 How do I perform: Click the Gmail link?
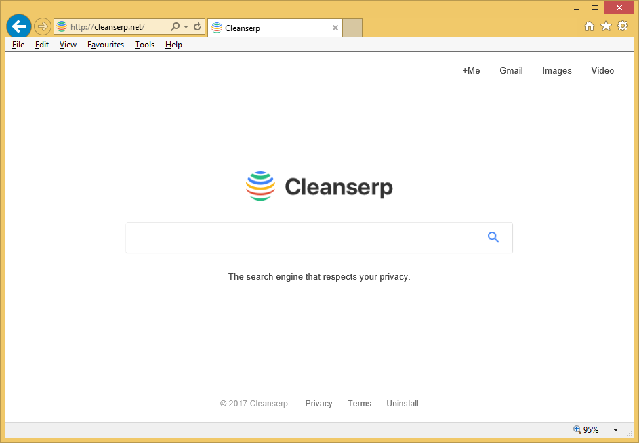pos(511,70)
